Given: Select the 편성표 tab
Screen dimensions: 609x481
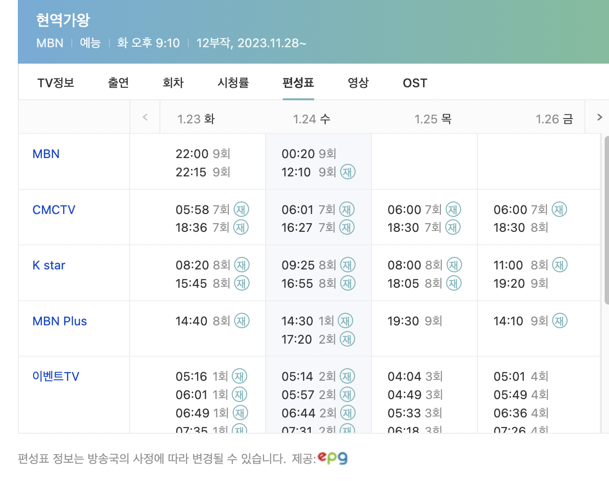Looking at the screenshot, I should pos(298,83).
